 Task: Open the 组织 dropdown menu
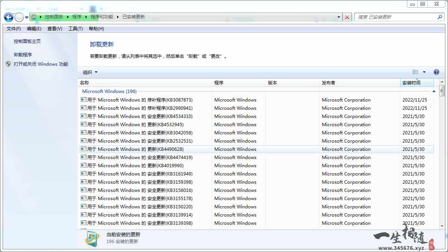(90, 72)
